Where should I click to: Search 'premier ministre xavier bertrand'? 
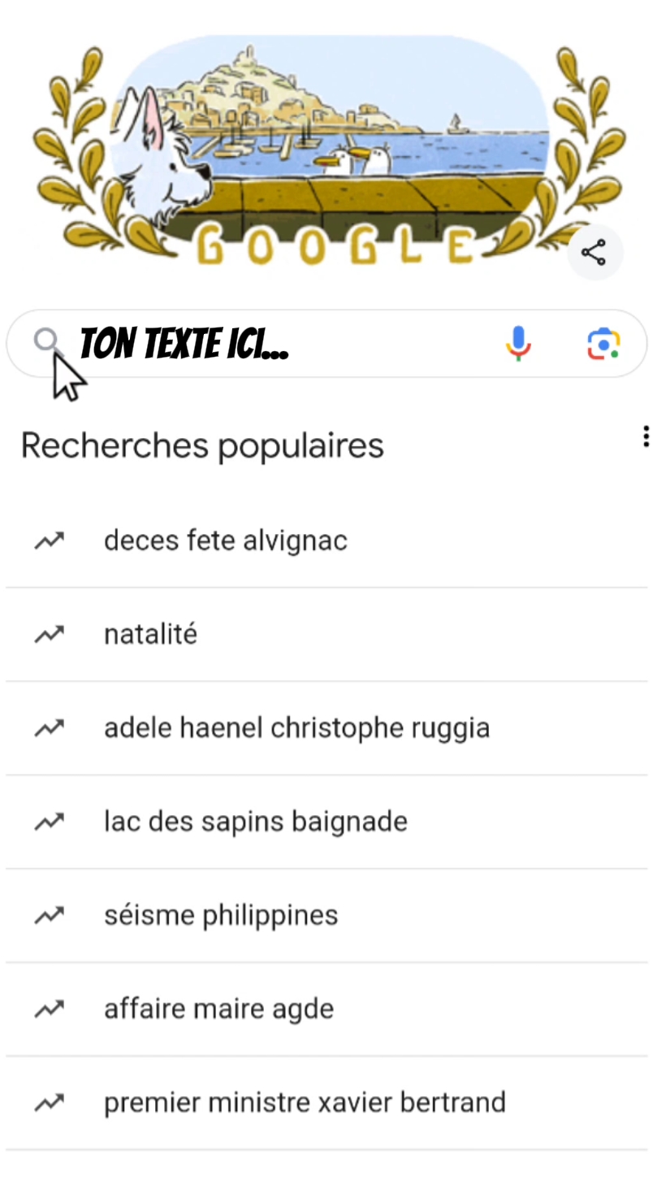305,1102
